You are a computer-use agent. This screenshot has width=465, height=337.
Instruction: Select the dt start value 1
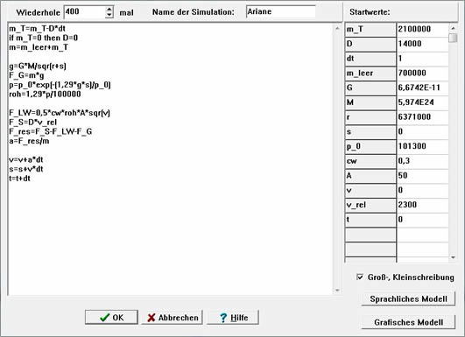pos(423,59)
